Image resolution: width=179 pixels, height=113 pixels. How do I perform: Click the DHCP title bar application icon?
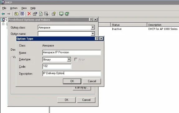[x=2, y=2]
